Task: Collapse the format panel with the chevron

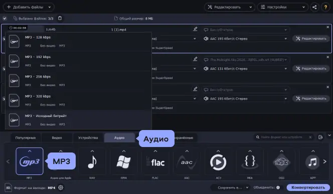Action: 329,135
